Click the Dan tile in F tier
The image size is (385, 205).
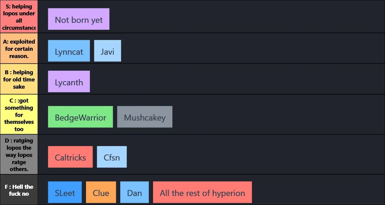pyautogui.click(x=134, y=192)
